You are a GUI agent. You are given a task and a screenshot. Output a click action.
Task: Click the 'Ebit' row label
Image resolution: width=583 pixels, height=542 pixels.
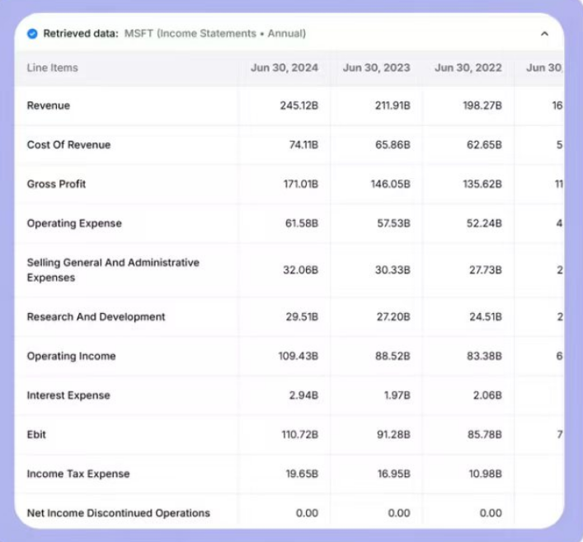pyautogui.click(x=36, y=435)
